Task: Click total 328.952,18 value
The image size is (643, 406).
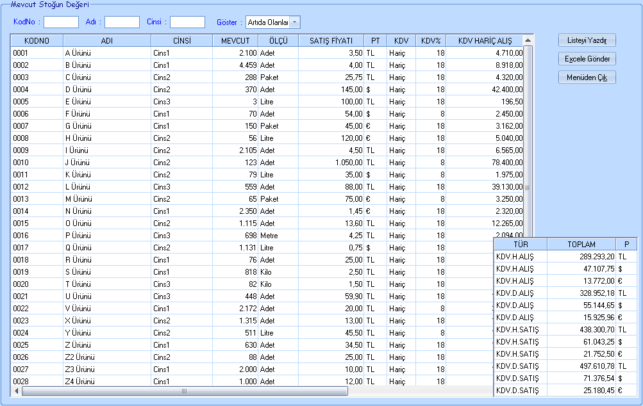Action: (x=597, y=293)
